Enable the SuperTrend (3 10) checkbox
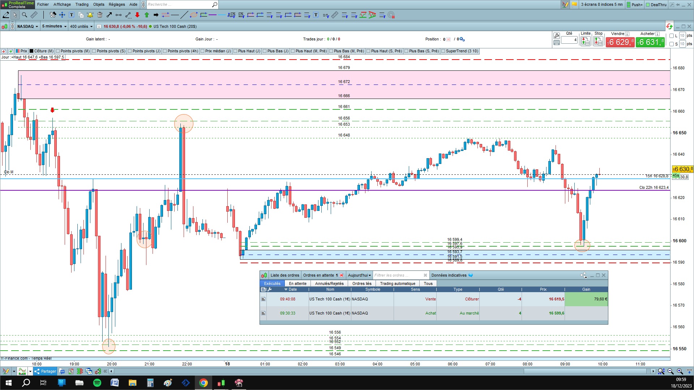The height and width of the screenshot is (390, 694). [443, 51]
